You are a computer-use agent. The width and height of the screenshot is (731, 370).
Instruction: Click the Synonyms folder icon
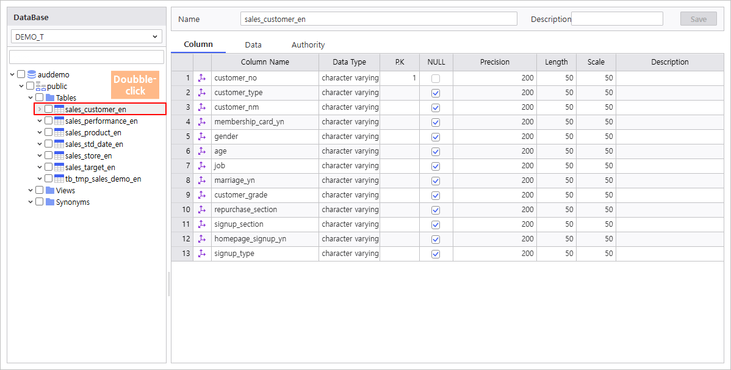(50, 202)
